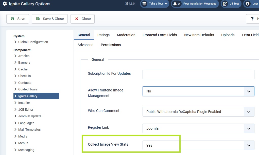Open Collect Image View Stats dropdown
The image size is (259, 155).
tap(198, 145)
